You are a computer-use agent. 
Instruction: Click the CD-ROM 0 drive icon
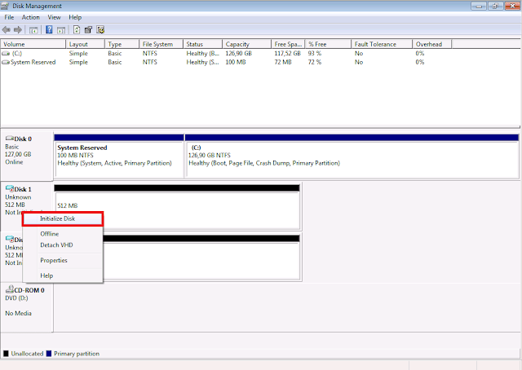tap(9, 290)
